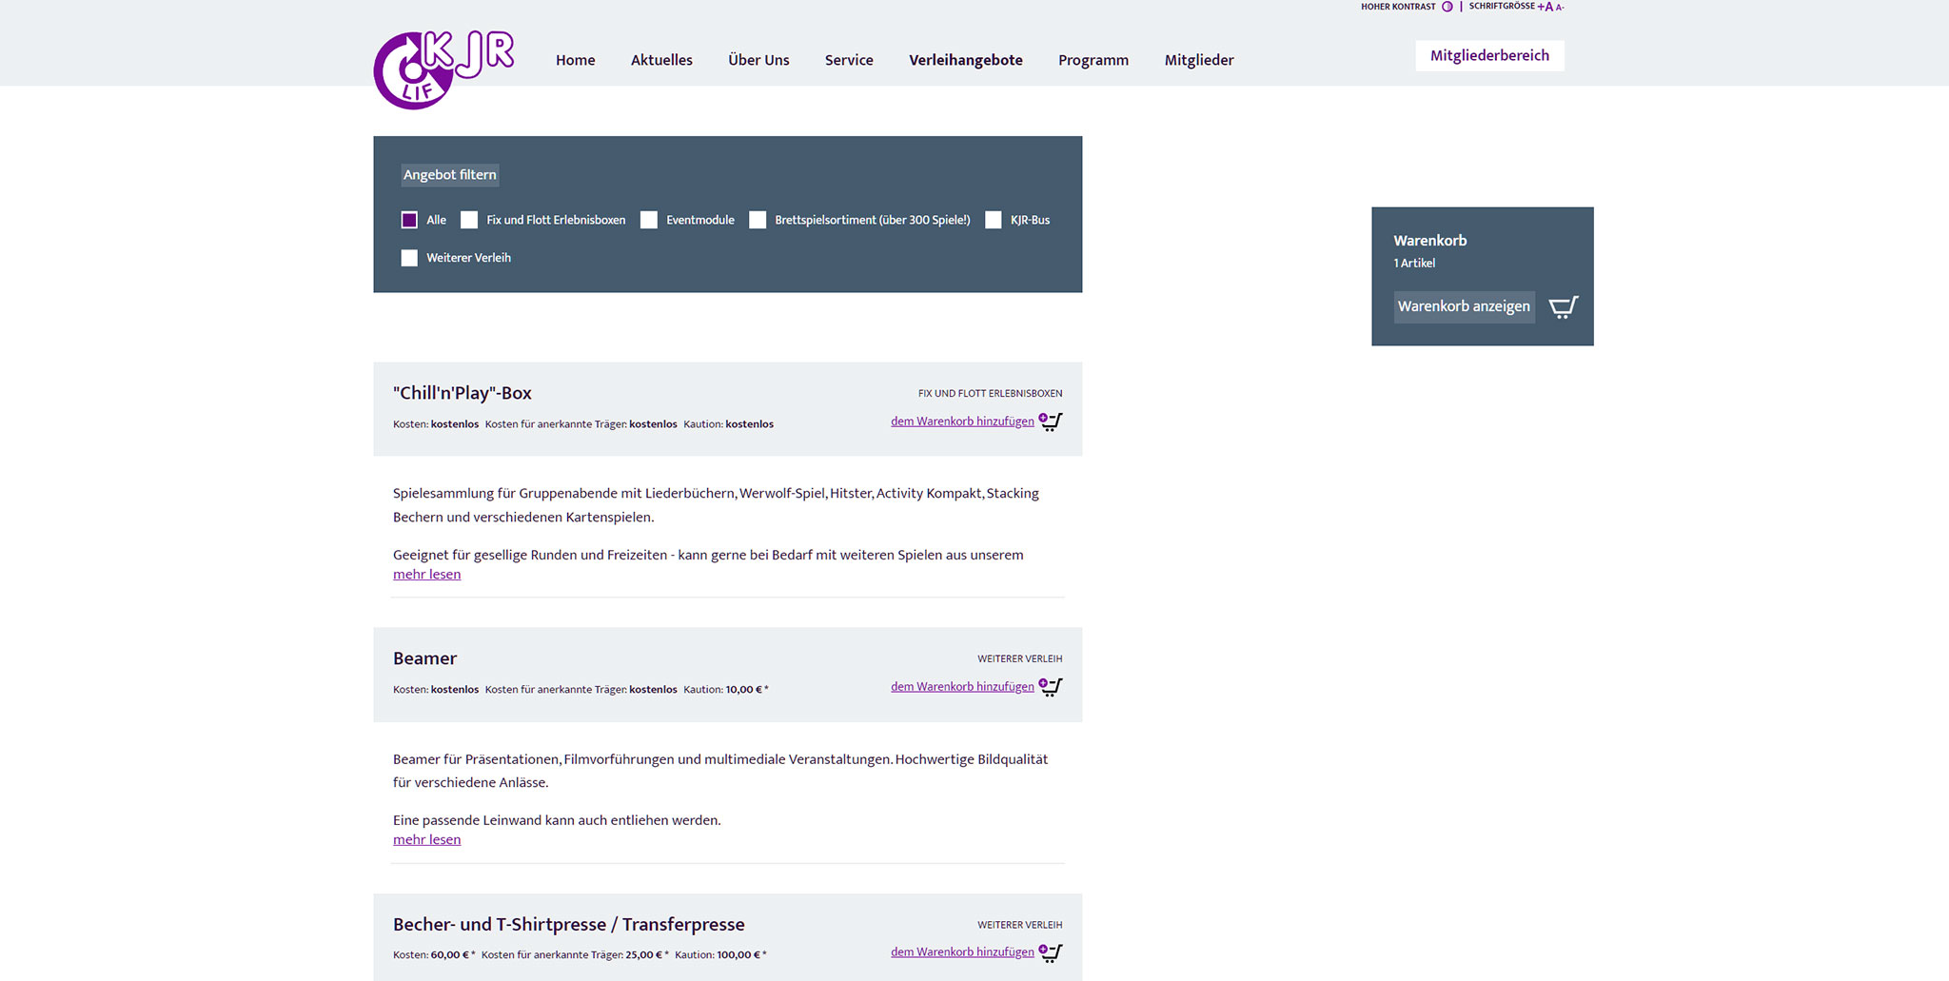Expand Beamer description with mehr lesen
This screenshot has width=1949, height=981.
(426, 840)
